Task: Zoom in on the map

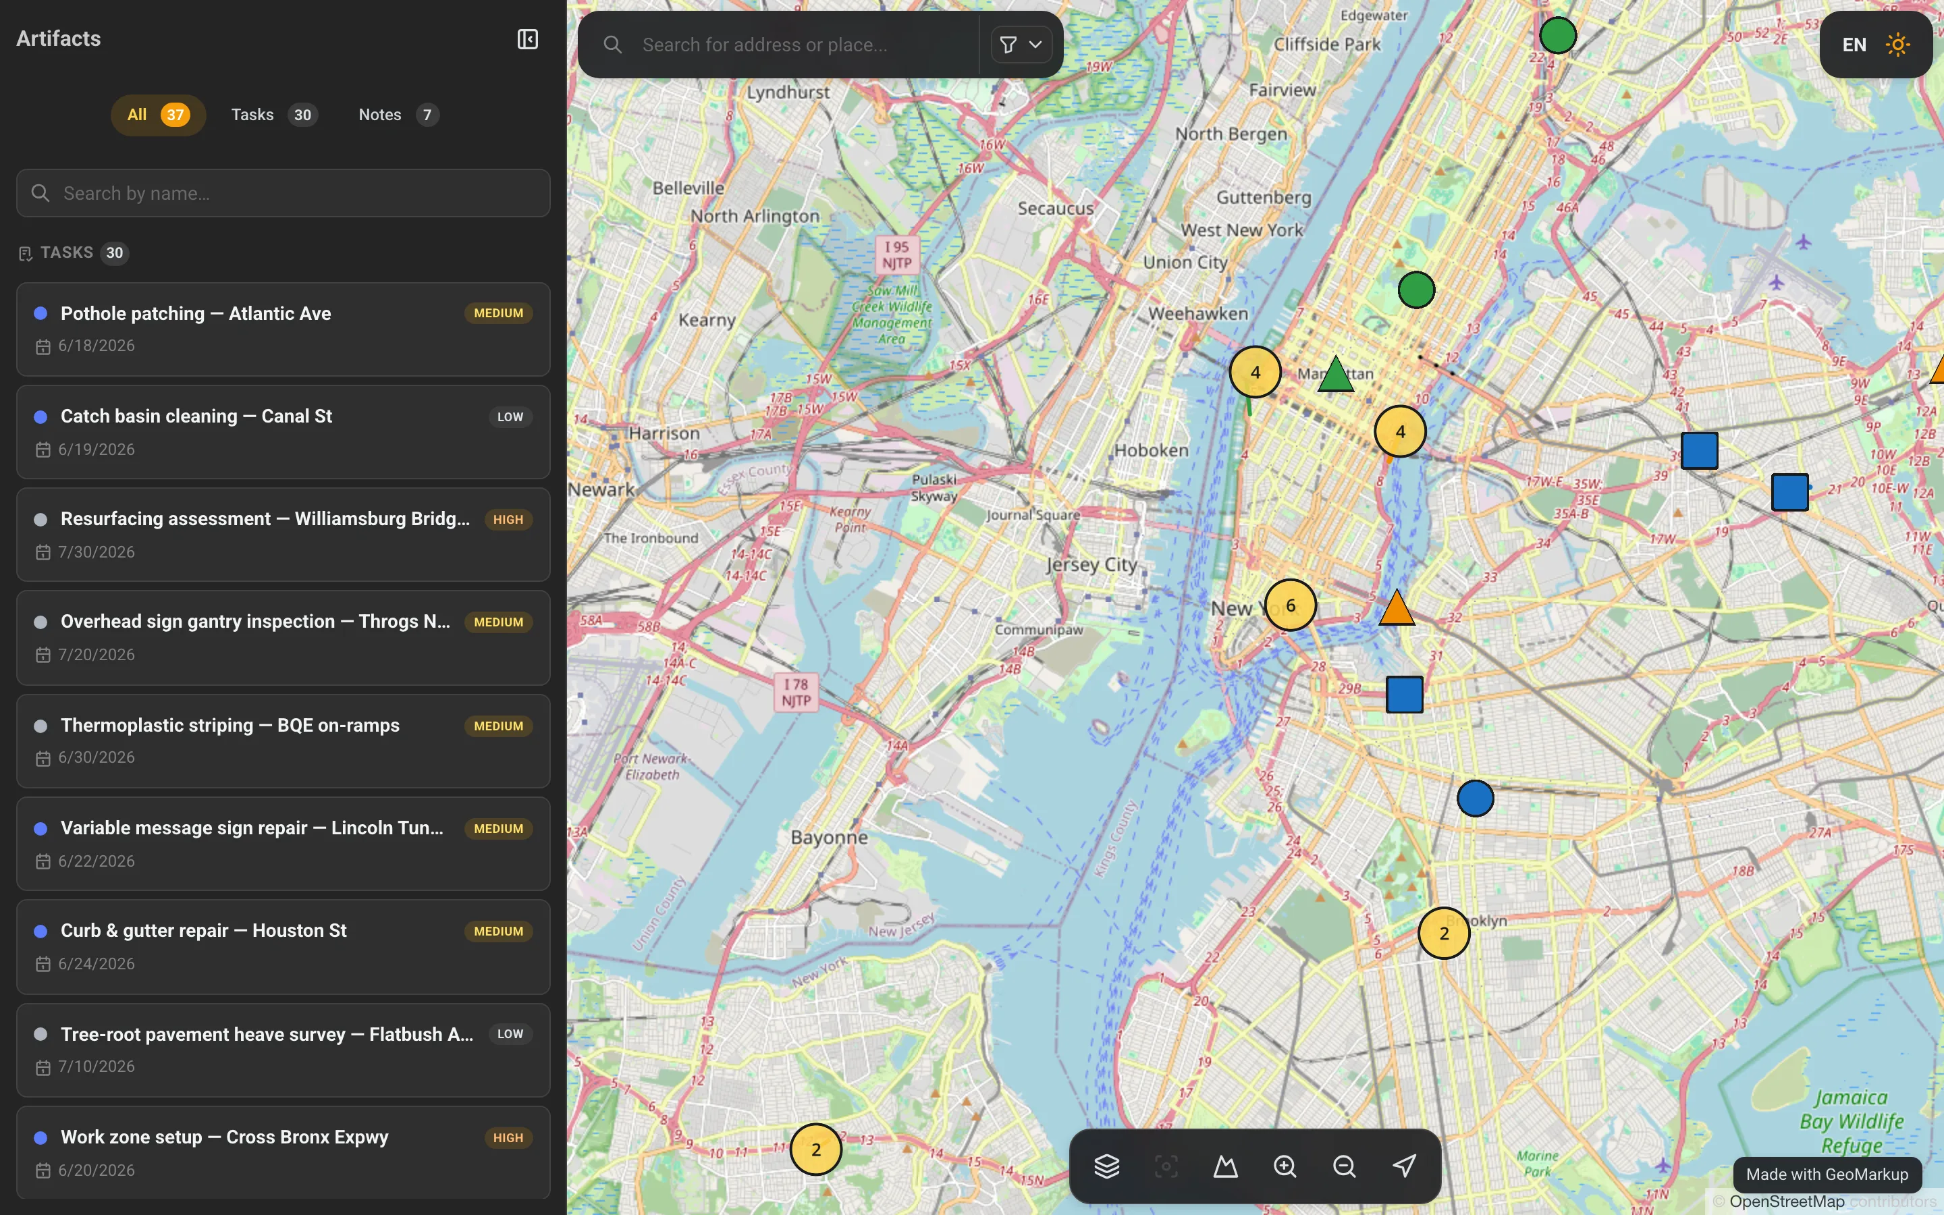Action: [x=1285, y=1166]
